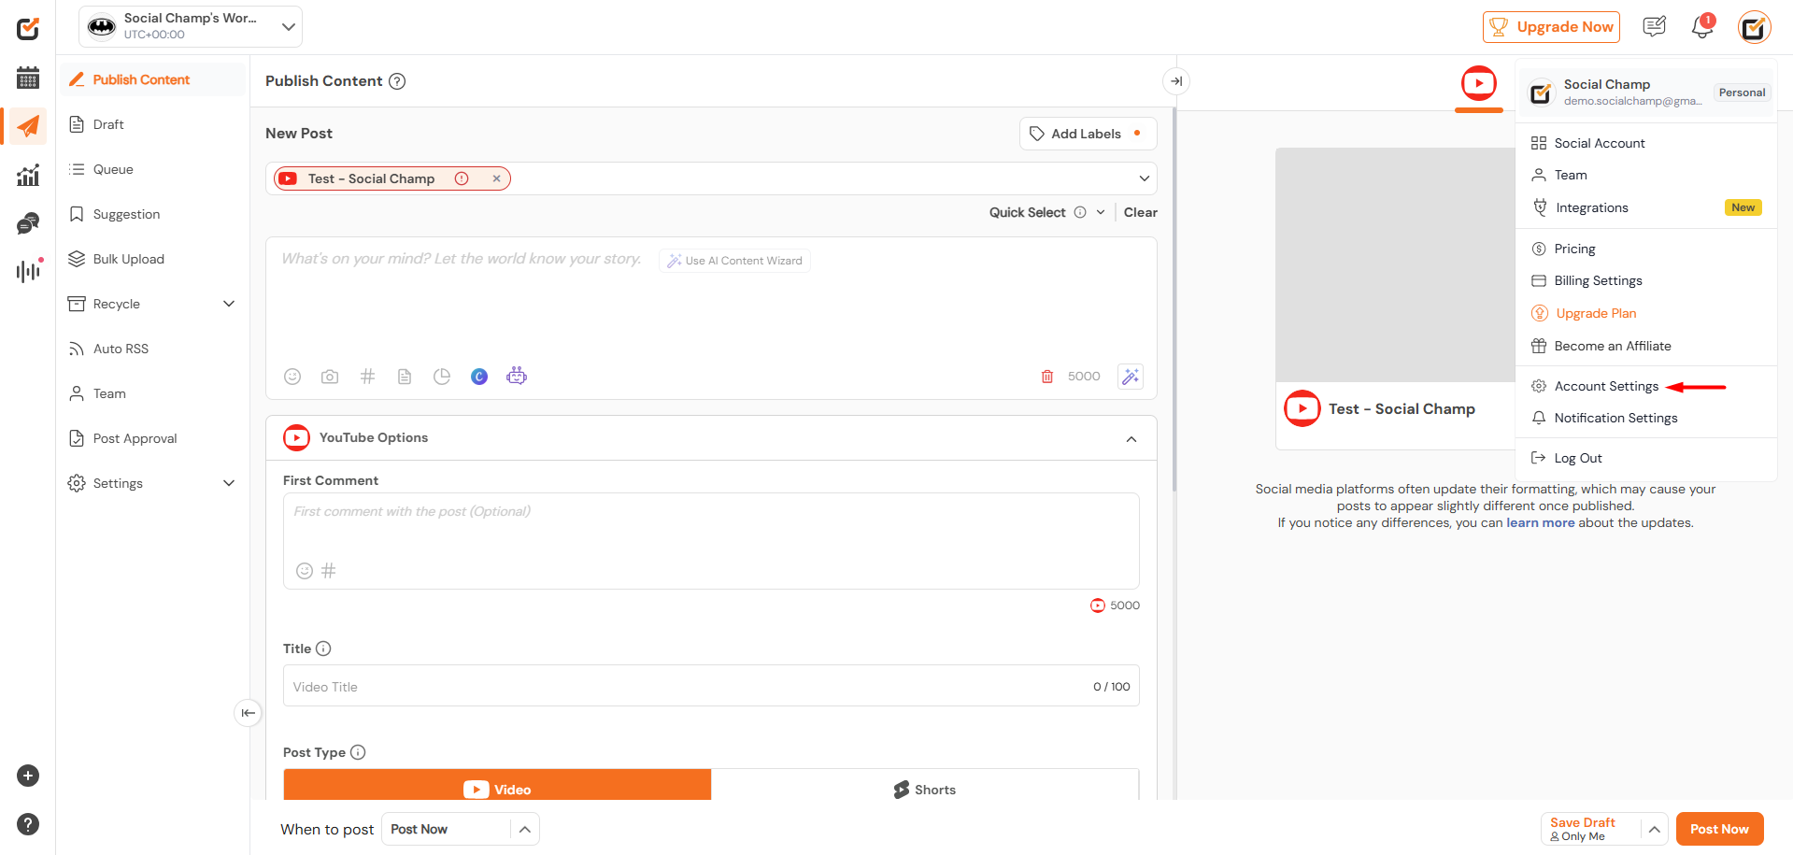Open the notifications bell icon
The image size is (1793, 855).
click(x=1702, y=27)
